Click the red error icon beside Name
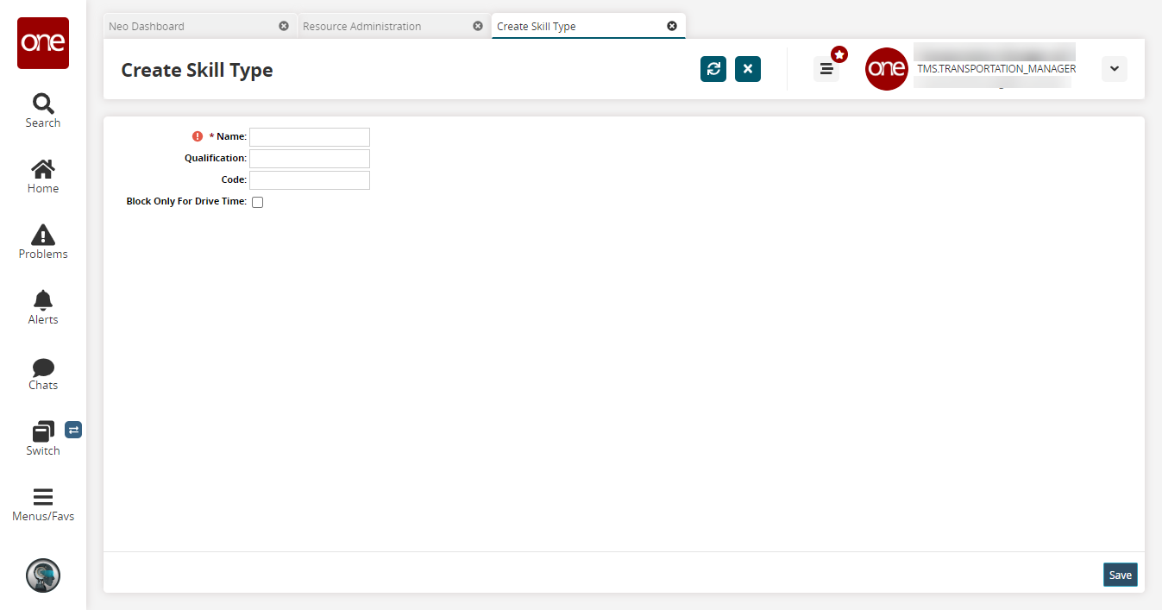The image size is (1162, 610). pyautogui.click(x=198, y=136)
